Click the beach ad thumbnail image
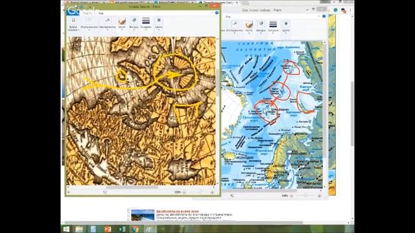 (143, 215)
